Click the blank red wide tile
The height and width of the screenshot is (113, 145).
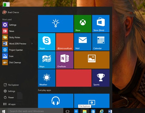[x=74, y=78]
